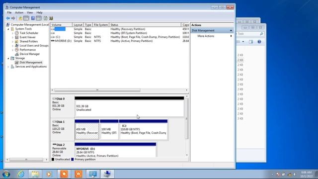
Task: Click the Forward arrow in the toolbar
Action: [x=13, y=18]
